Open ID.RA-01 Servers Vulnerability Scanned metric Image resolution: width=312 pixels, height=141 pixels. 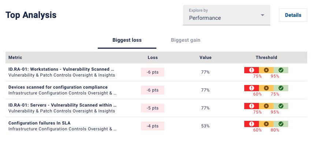point(63,105)
